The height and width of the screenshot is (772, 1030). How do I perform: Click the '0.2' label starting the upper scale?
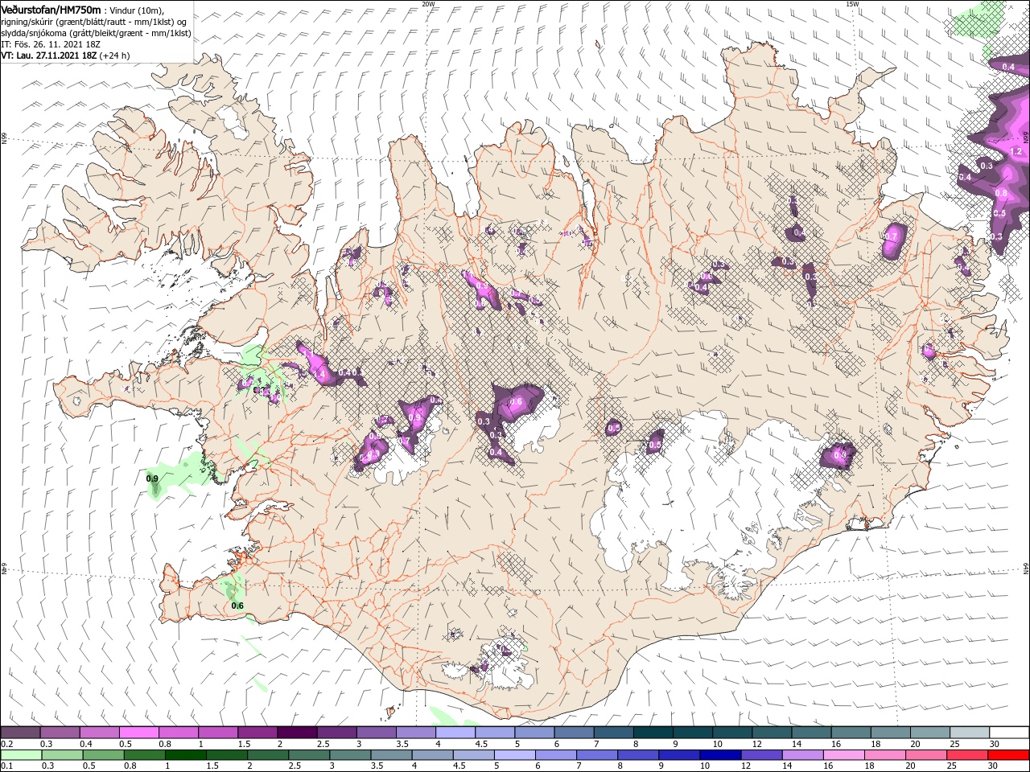point(6,744)
